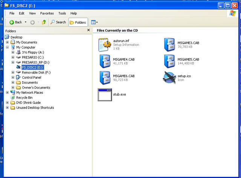Image resolution: width=241 pixels, height=178 pixels.
Task: Click the Search button
Action: tap(58, 22)
